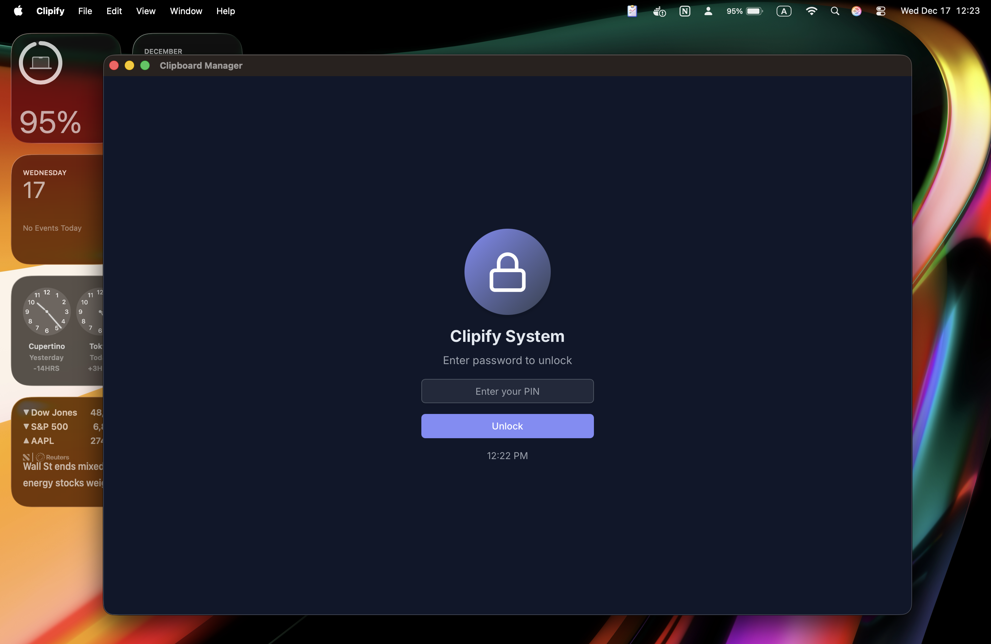This screenshot has height=644, width=991.
Task: Activate Siri from the menu bar
Action: pos(856,11)
